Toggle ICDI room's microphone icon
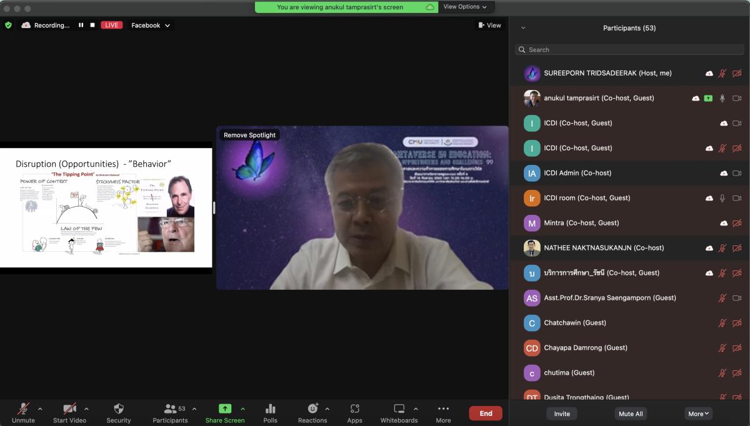This screenshot has height=426, width=750. pos(722,198)
